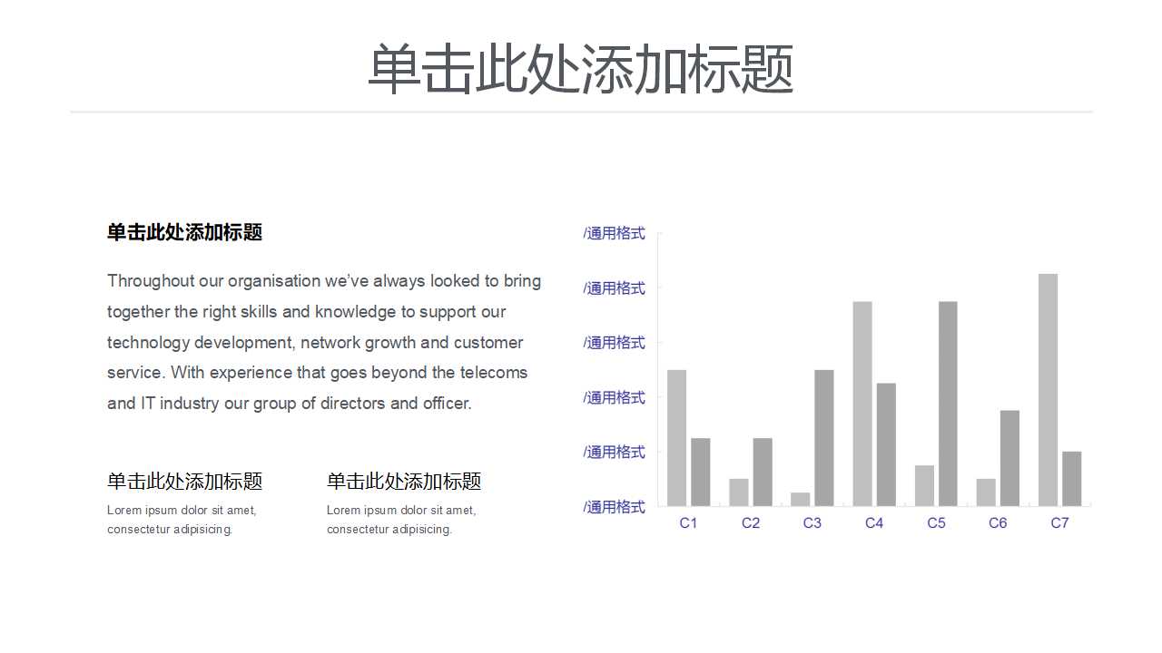Select the dark gray bar of C2

click(x=763, y=472)
